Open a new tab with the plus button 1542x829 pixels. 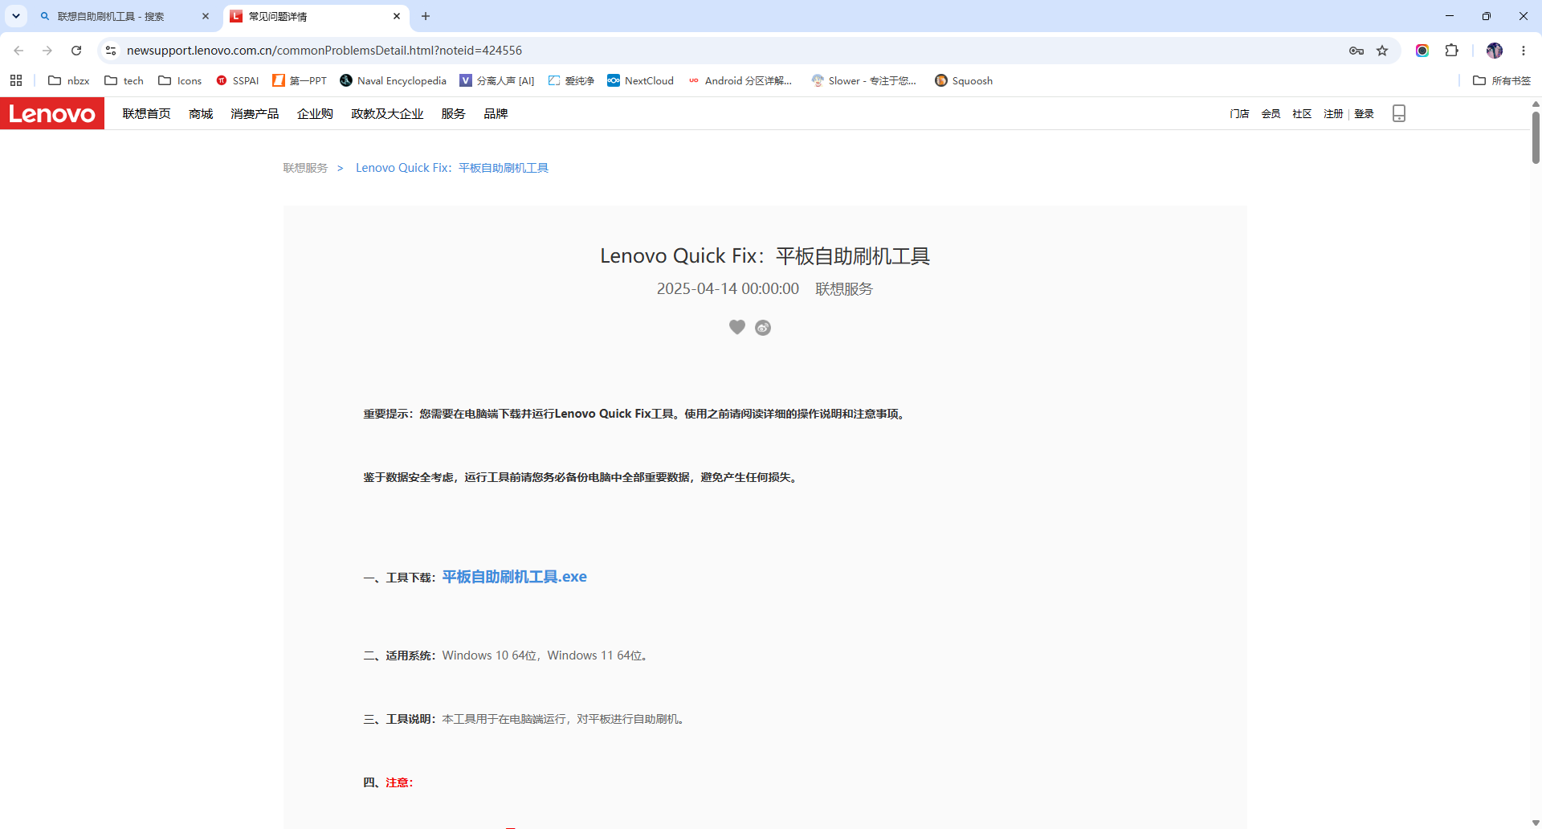[426, 16]
